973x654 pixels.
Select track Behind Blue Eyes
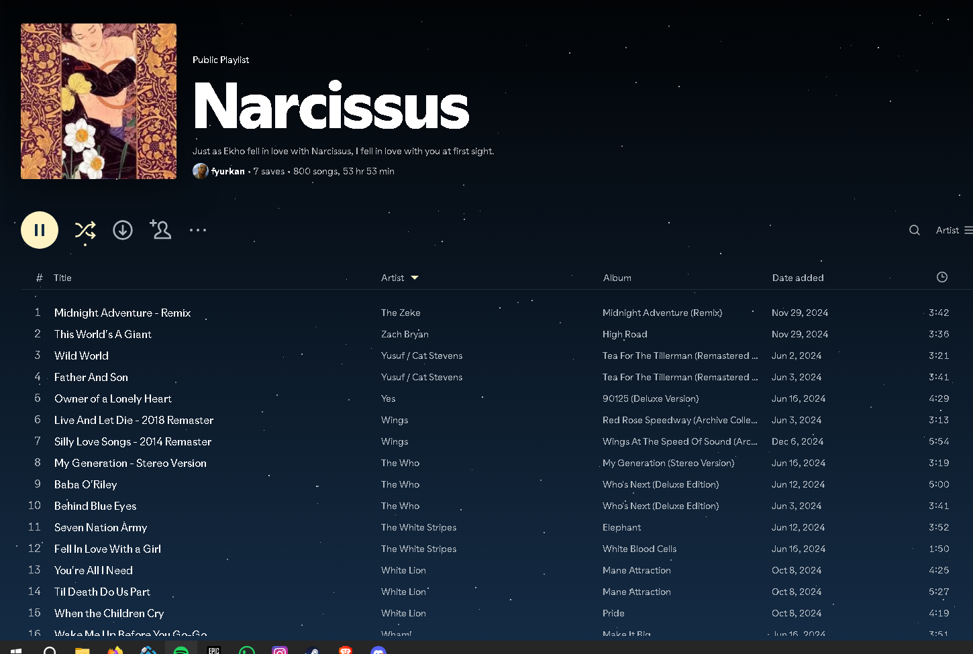point(95,506)
